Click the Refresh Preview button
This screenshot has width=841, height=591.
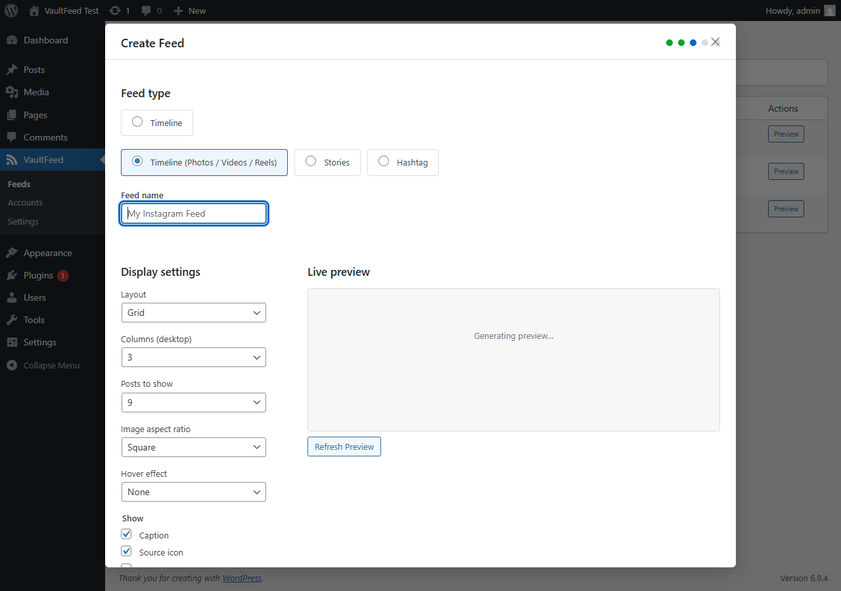[344, 447]
